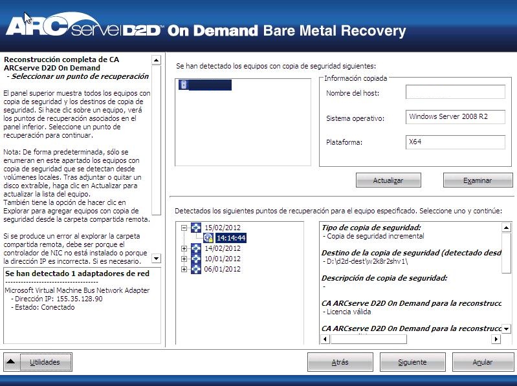Click the 06/01/2012 recovery date icon
The width and height of the screenshot is (517, 386).
pyautogui.click(x=196, y=269)
